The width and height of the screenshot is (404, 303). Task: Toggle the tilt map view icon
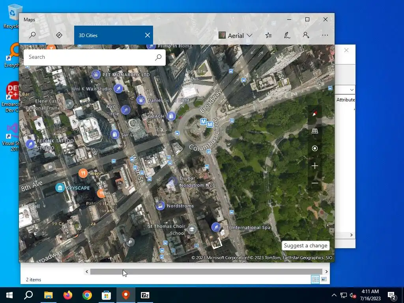tap(314, 131)
